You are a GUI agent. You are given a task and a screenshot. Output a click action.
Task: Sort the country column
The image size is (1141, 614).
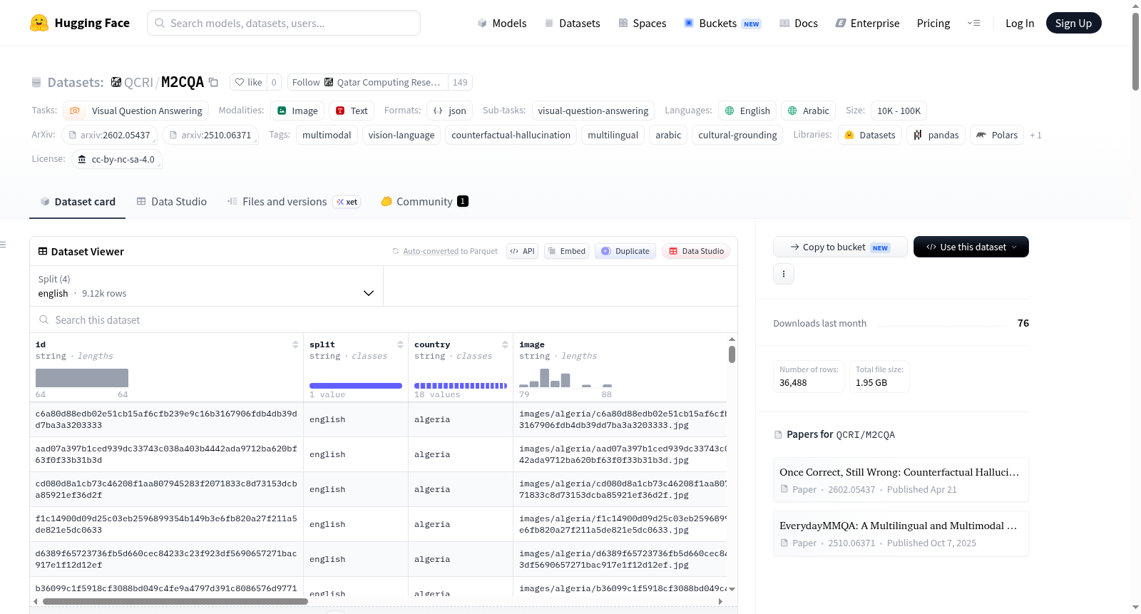tap(505, 344)
